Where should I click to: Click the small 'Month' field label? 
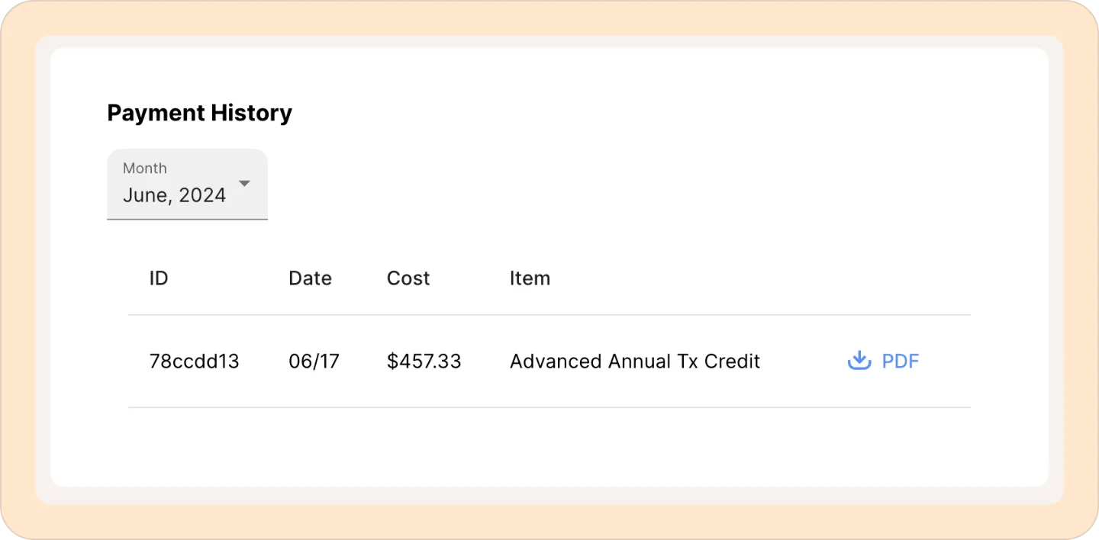pos(144,168)
